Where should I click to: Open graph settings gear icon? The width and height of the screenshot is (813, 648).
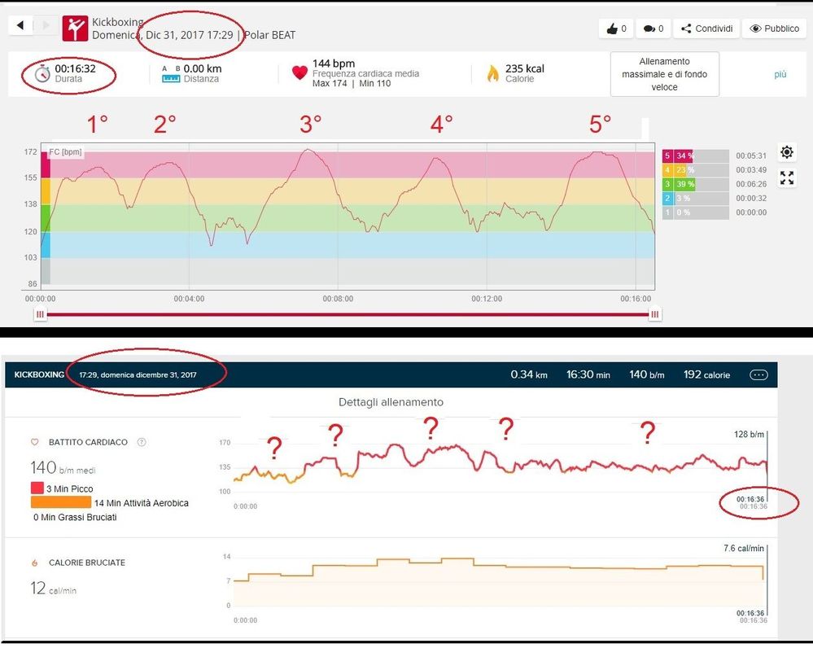[x=786, y=152]
